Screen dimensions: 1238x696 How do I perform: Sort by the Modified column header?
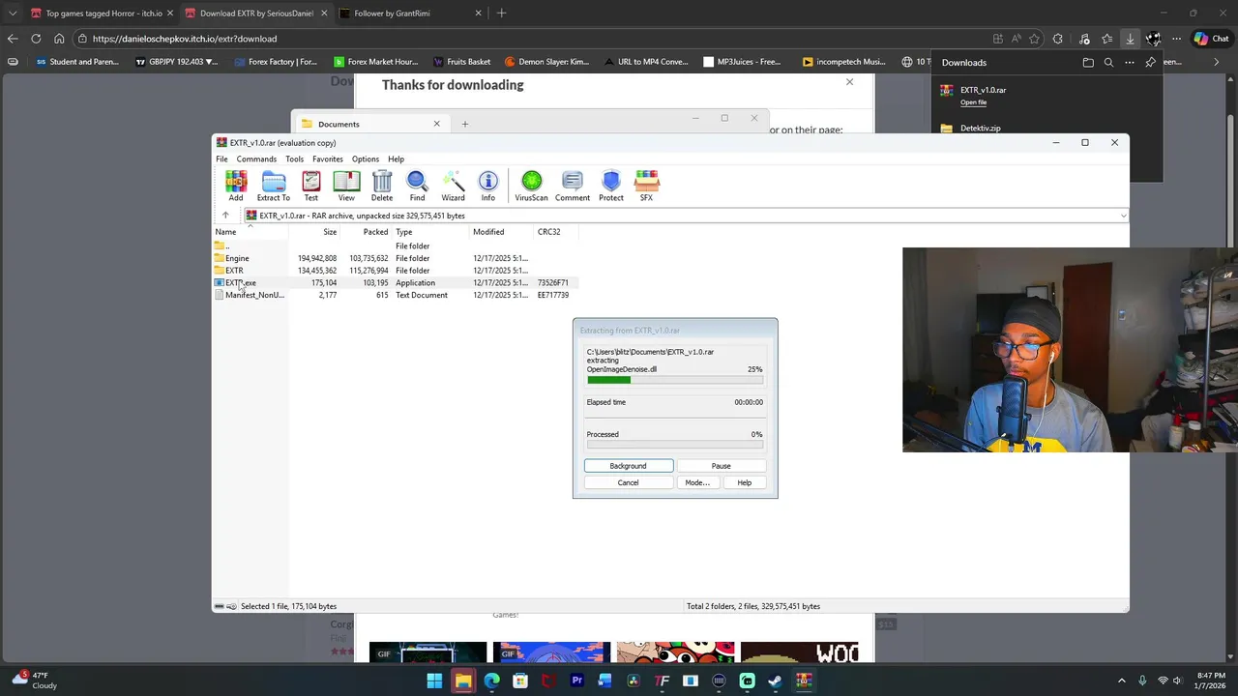[x=500, y=232]
